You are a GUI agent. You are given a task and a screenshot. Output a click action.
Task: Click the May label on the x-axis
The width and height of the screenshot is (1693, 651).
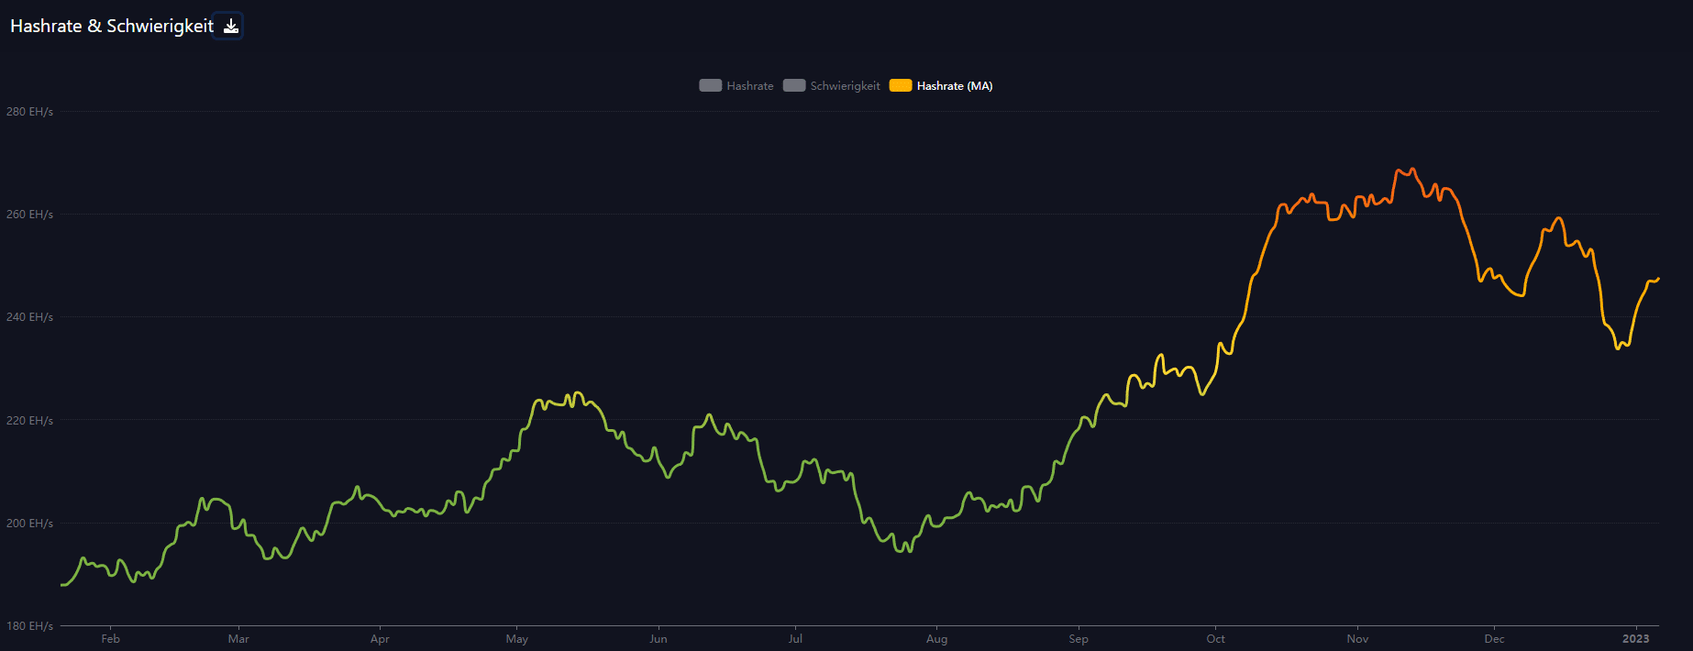[x=516, y=639]
